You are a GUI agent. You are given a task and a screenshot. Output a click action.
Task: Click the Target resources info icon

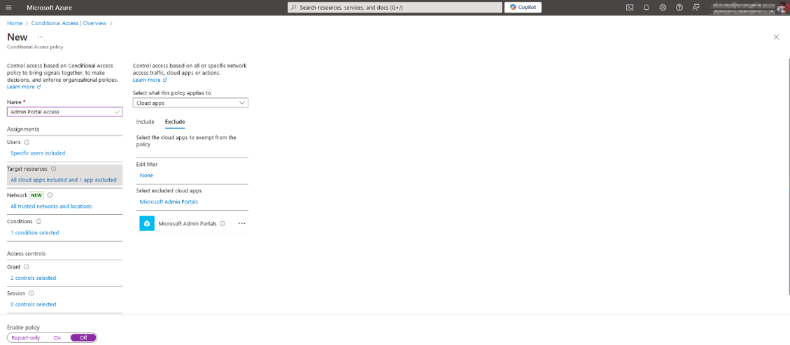(53, 169)
